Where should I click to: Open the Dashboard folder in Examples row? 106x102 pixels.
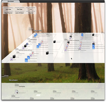pyautogui.click(x=55, y=92)
